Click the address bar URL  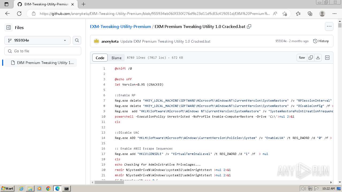(155, 14)
